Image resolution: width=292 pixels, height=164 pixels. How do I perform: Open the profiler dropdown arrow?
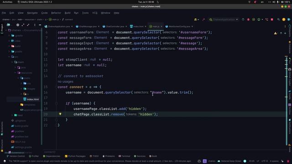262,19
